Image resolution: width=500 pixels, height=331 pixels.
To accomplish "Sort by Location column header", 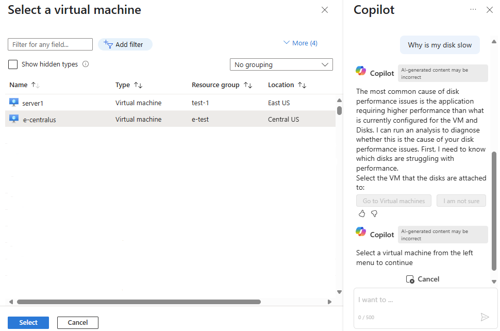I will click(x=281, y=85).
